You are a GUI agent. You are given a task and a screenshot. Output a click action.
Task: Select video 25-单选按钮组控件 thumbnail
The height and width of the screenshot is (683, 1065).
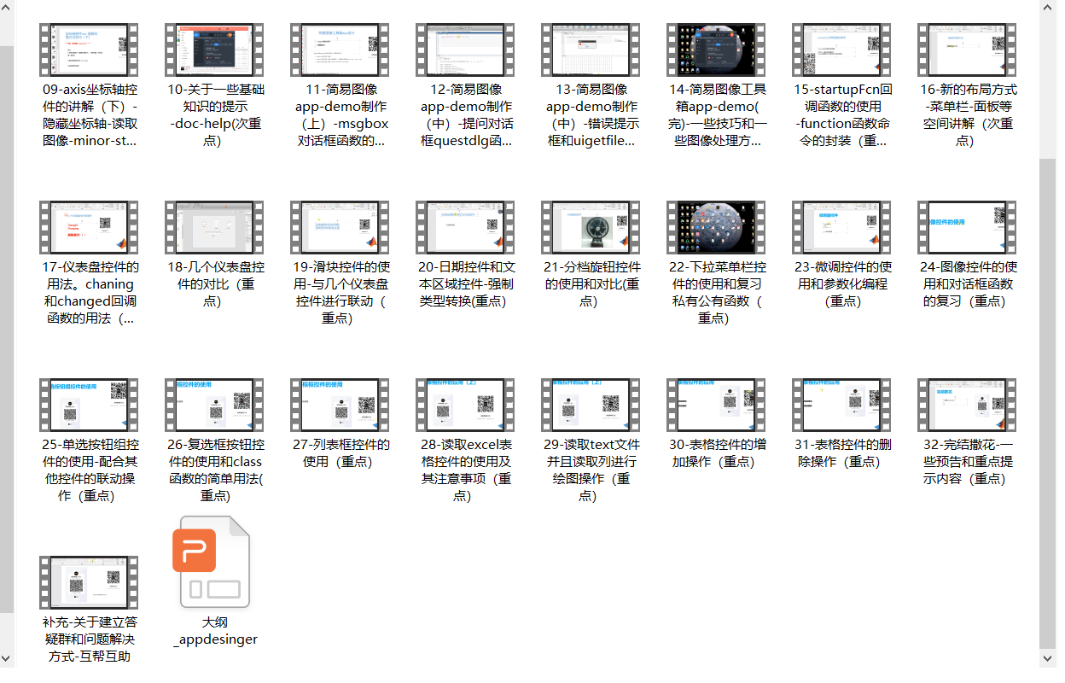click(x=89, y=405)
